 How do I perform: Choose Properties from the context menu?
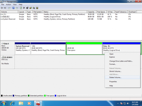point(122,82)
